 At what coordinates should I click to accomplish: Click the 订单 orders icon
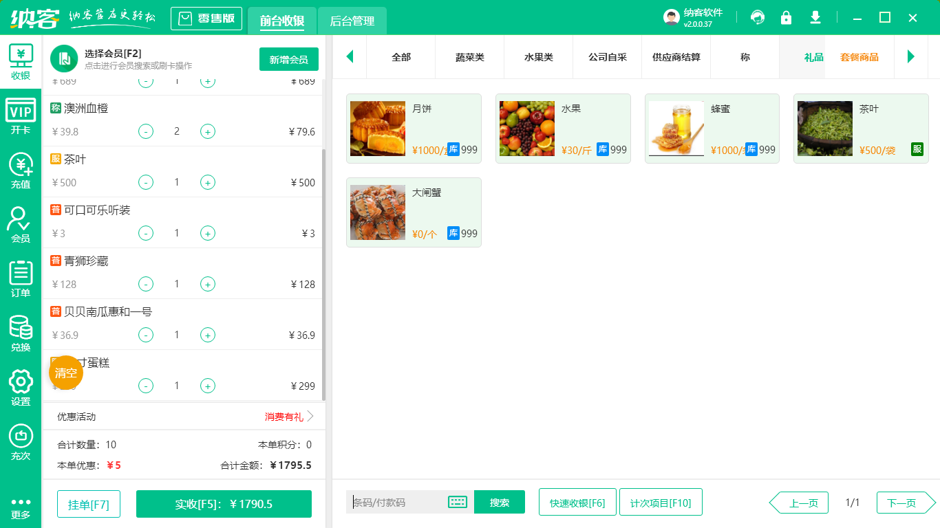[21, 276]
